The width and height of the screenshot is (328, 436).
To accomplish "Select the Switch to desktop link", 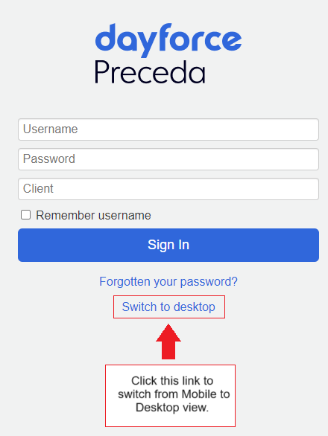I will [x=168, y=307].
